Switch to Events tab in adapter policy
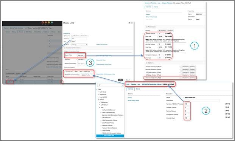The image size is (235, 141). click(x=156, y=7)
